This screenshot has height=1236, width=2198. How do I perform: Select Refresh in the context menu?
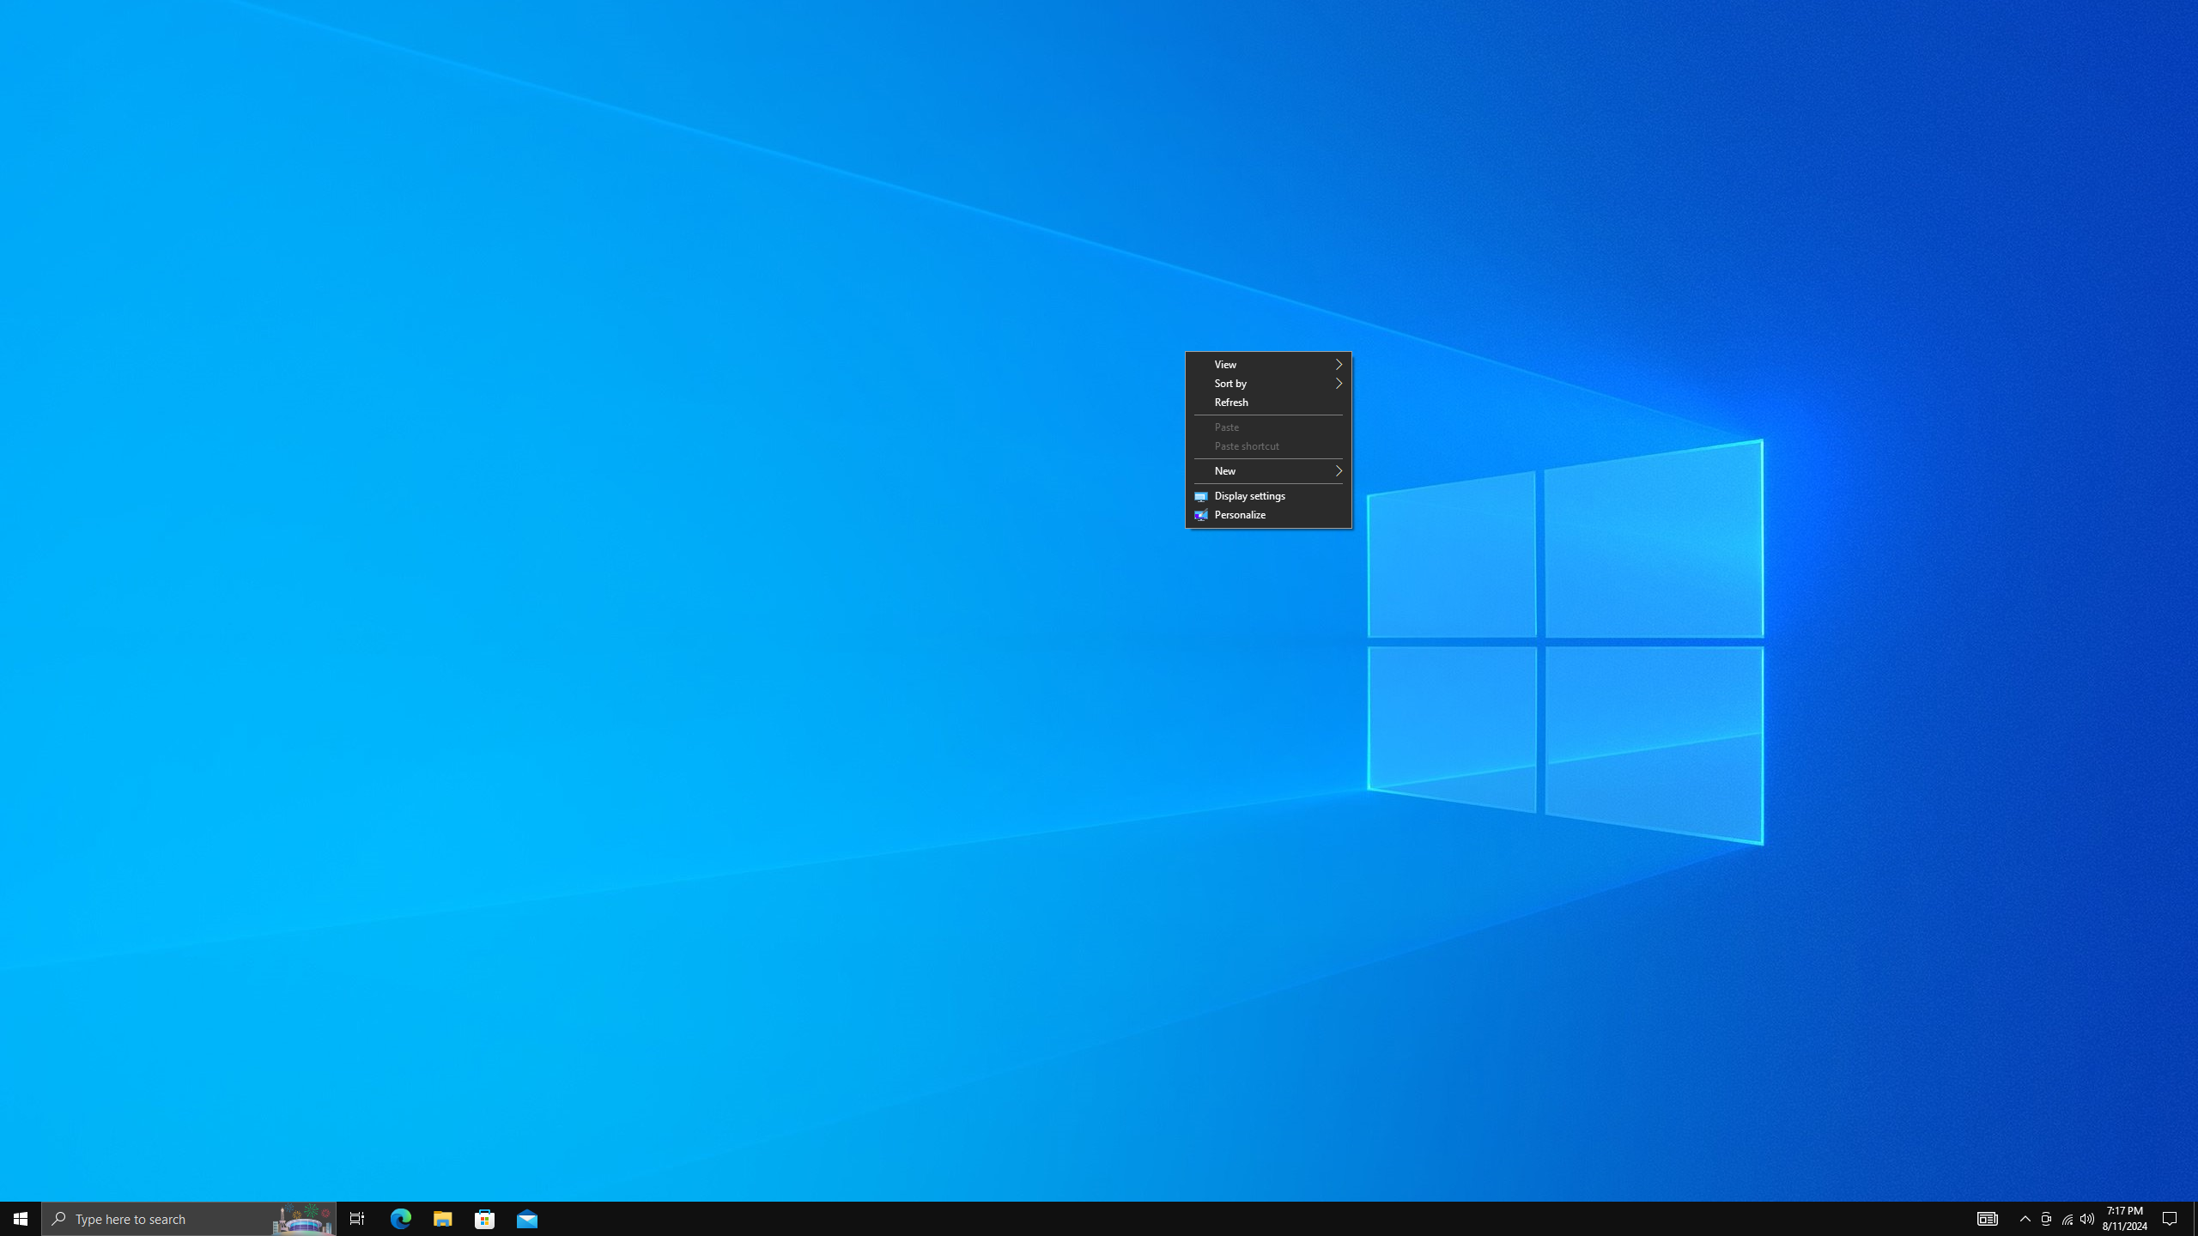click(x=1268, y=403)
